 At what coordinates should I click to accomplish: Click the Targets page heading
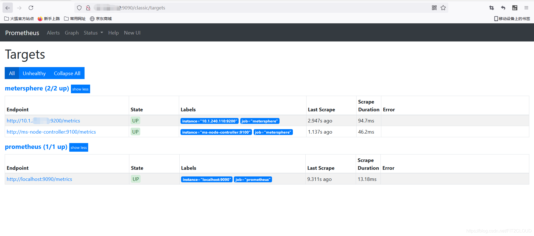click(x=25, y=55)
